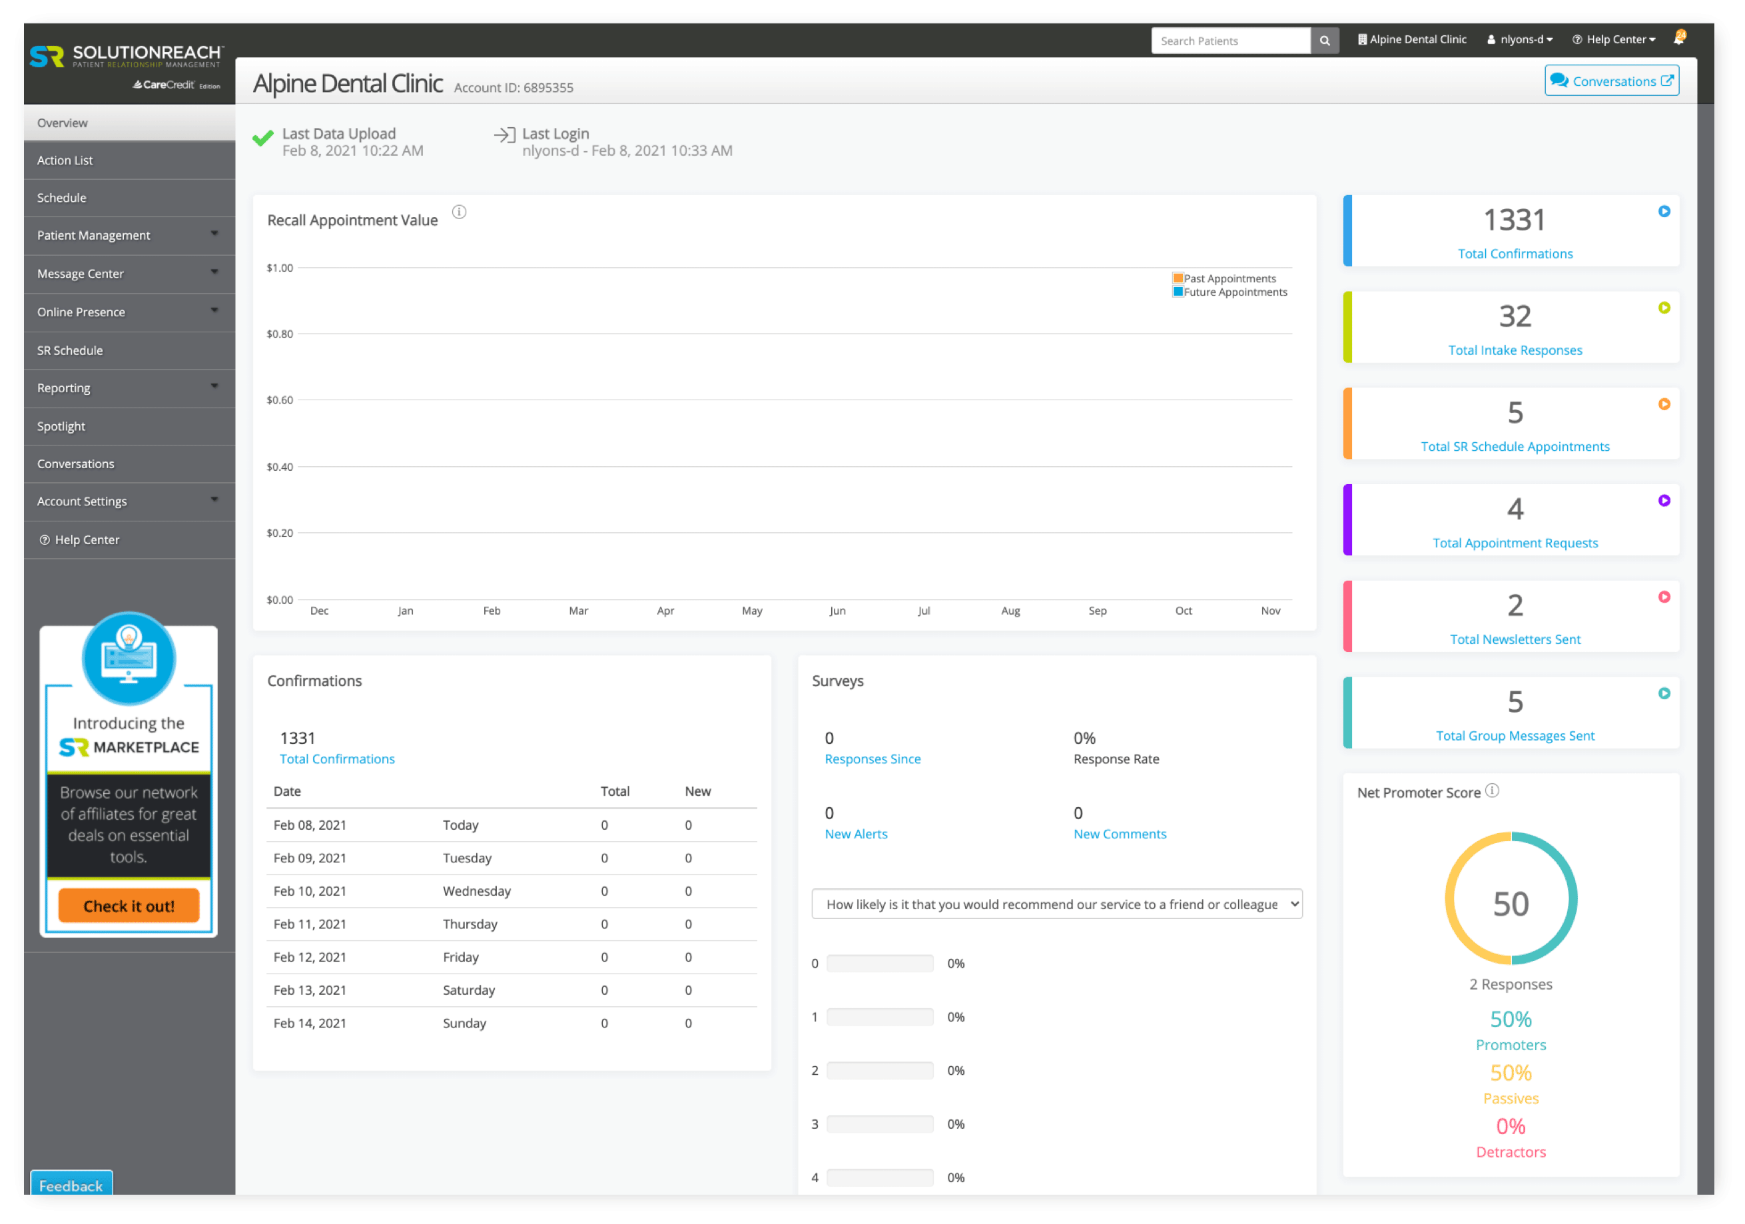Screen dimensions: 1745x1224
Task: Expand the Message Center menu
Action: [x=129, y=274]
